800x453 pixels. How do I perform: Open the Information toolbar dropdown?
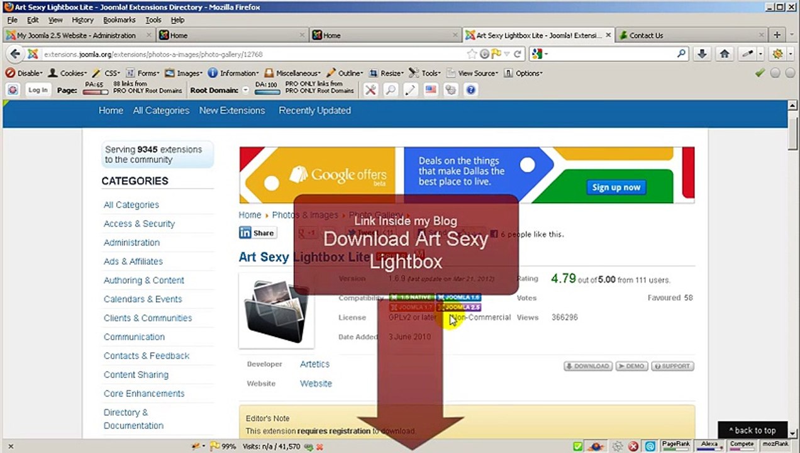(x=233, y=73)
